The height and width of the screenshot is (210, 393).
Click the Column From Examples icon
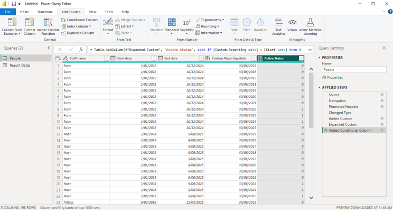pos(12,22)
